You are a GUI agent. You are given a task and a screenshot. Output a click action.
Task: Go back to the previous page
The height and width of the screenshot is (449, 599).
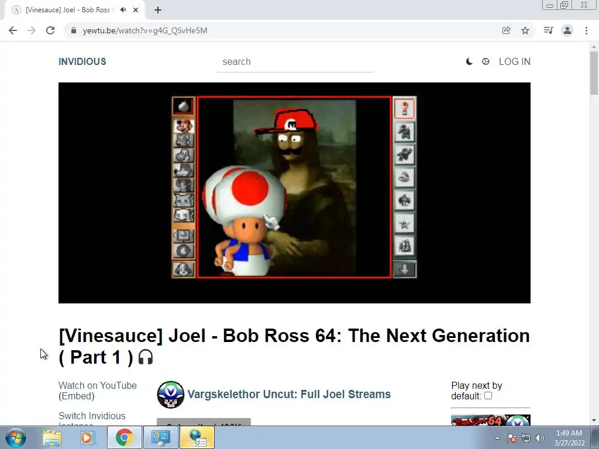[13, 30]
